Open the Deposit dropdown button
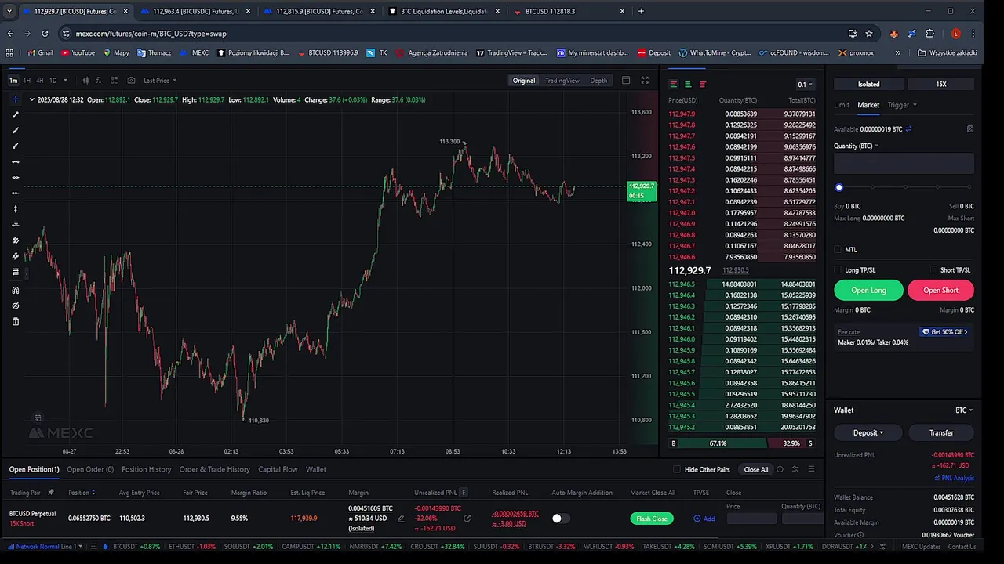Screen dimensions: 1004x564 [868, 432]
